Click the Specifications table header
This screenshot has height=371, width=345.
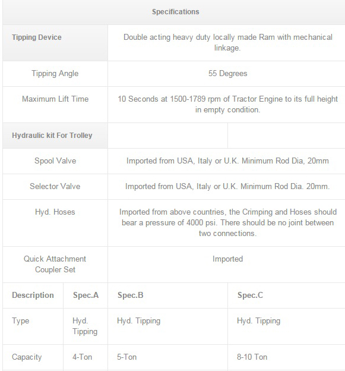(175, 12)
